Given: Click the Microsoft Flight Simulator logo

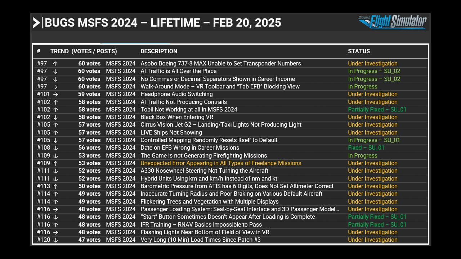Looking at the screenshot, I should click(x=392, y=22).
